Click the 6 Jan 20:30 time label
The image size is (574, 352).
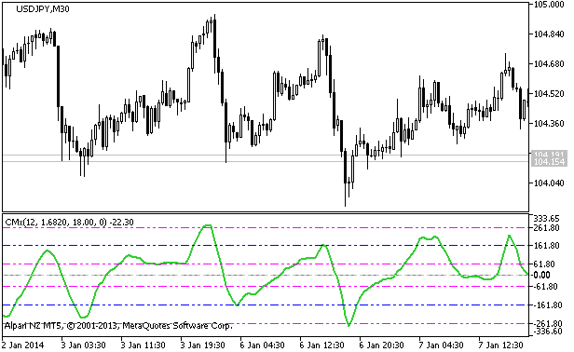click(381, 345)
